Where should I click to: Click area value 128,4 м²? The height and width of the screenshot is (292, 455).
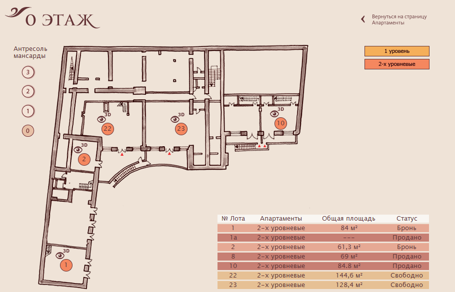tap(349, 285)
